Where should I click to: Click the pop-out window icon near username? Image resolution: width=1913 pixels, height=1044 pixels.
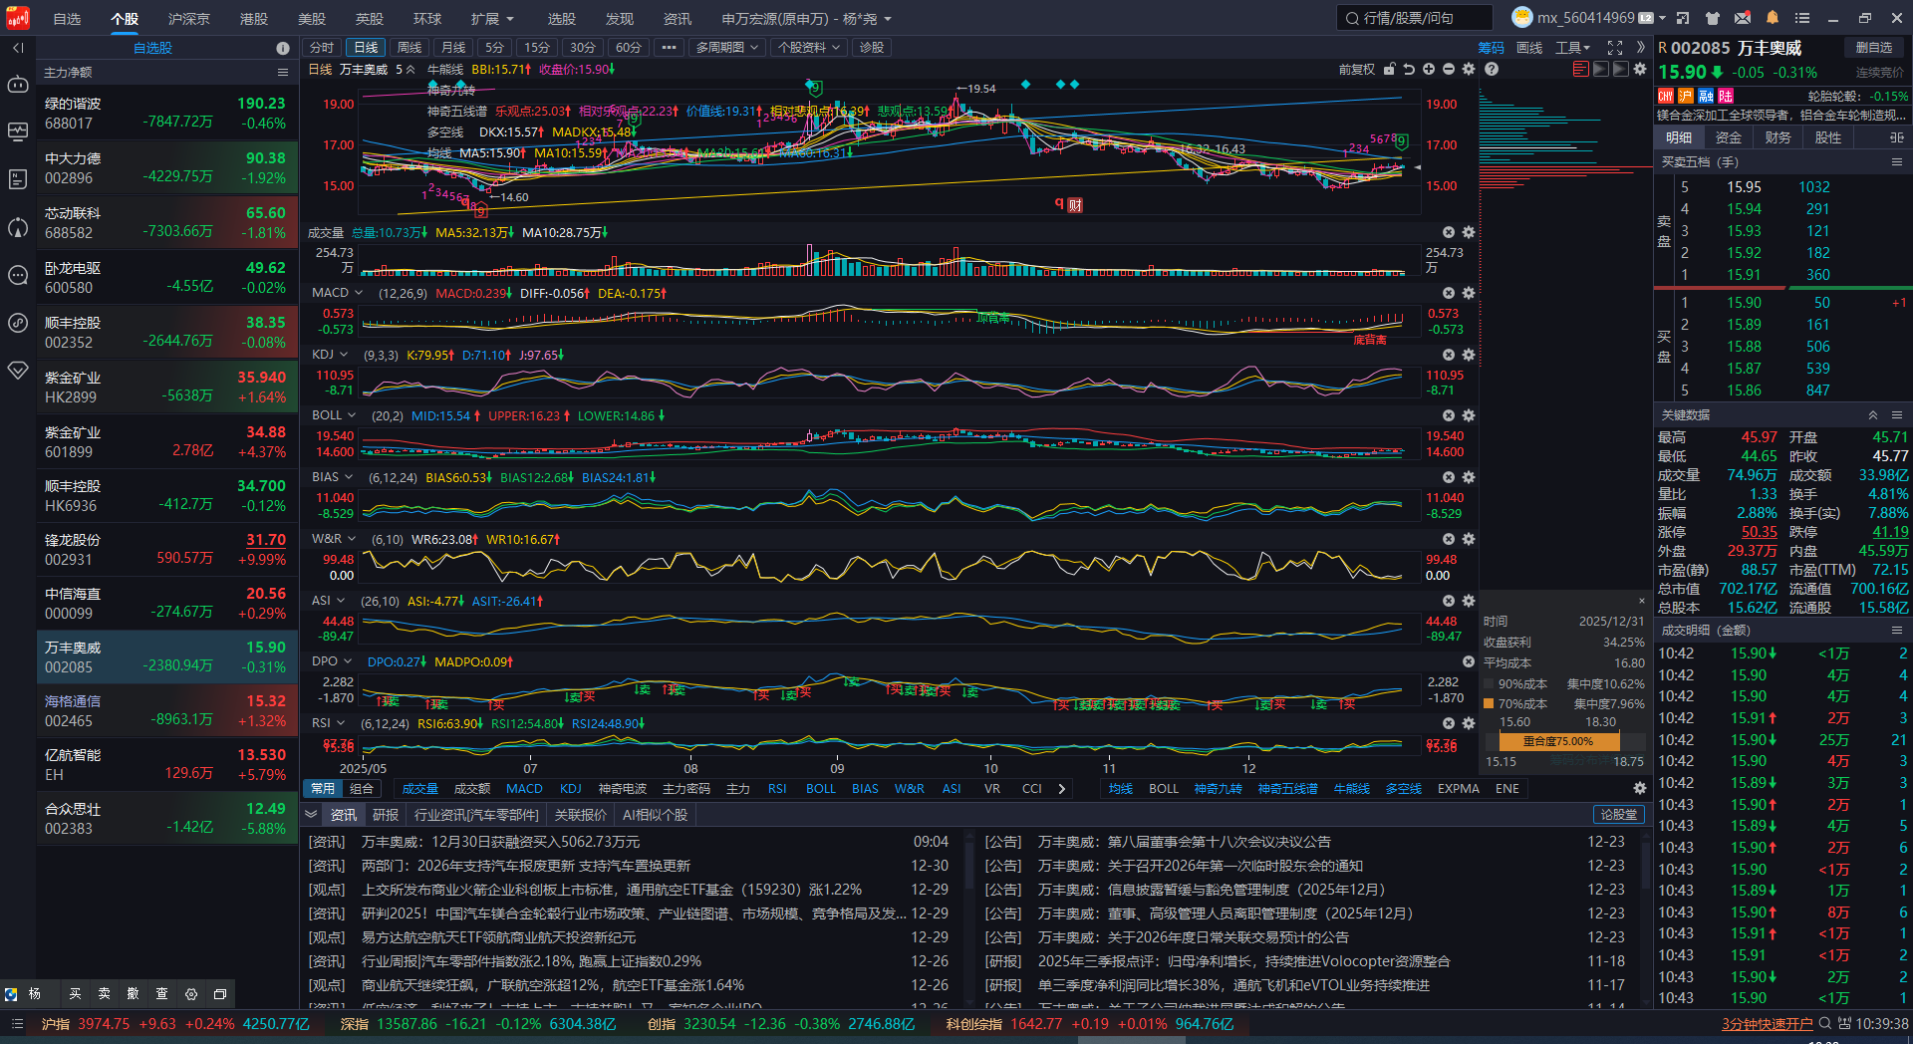tap(1683, 18)
